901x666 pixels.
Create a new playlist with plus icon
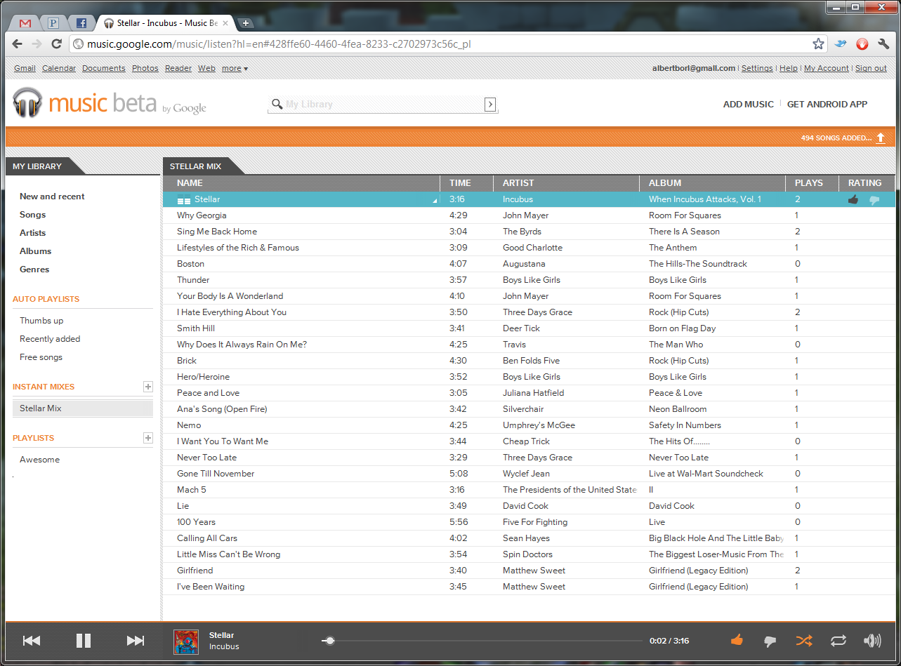pos(147,438)
